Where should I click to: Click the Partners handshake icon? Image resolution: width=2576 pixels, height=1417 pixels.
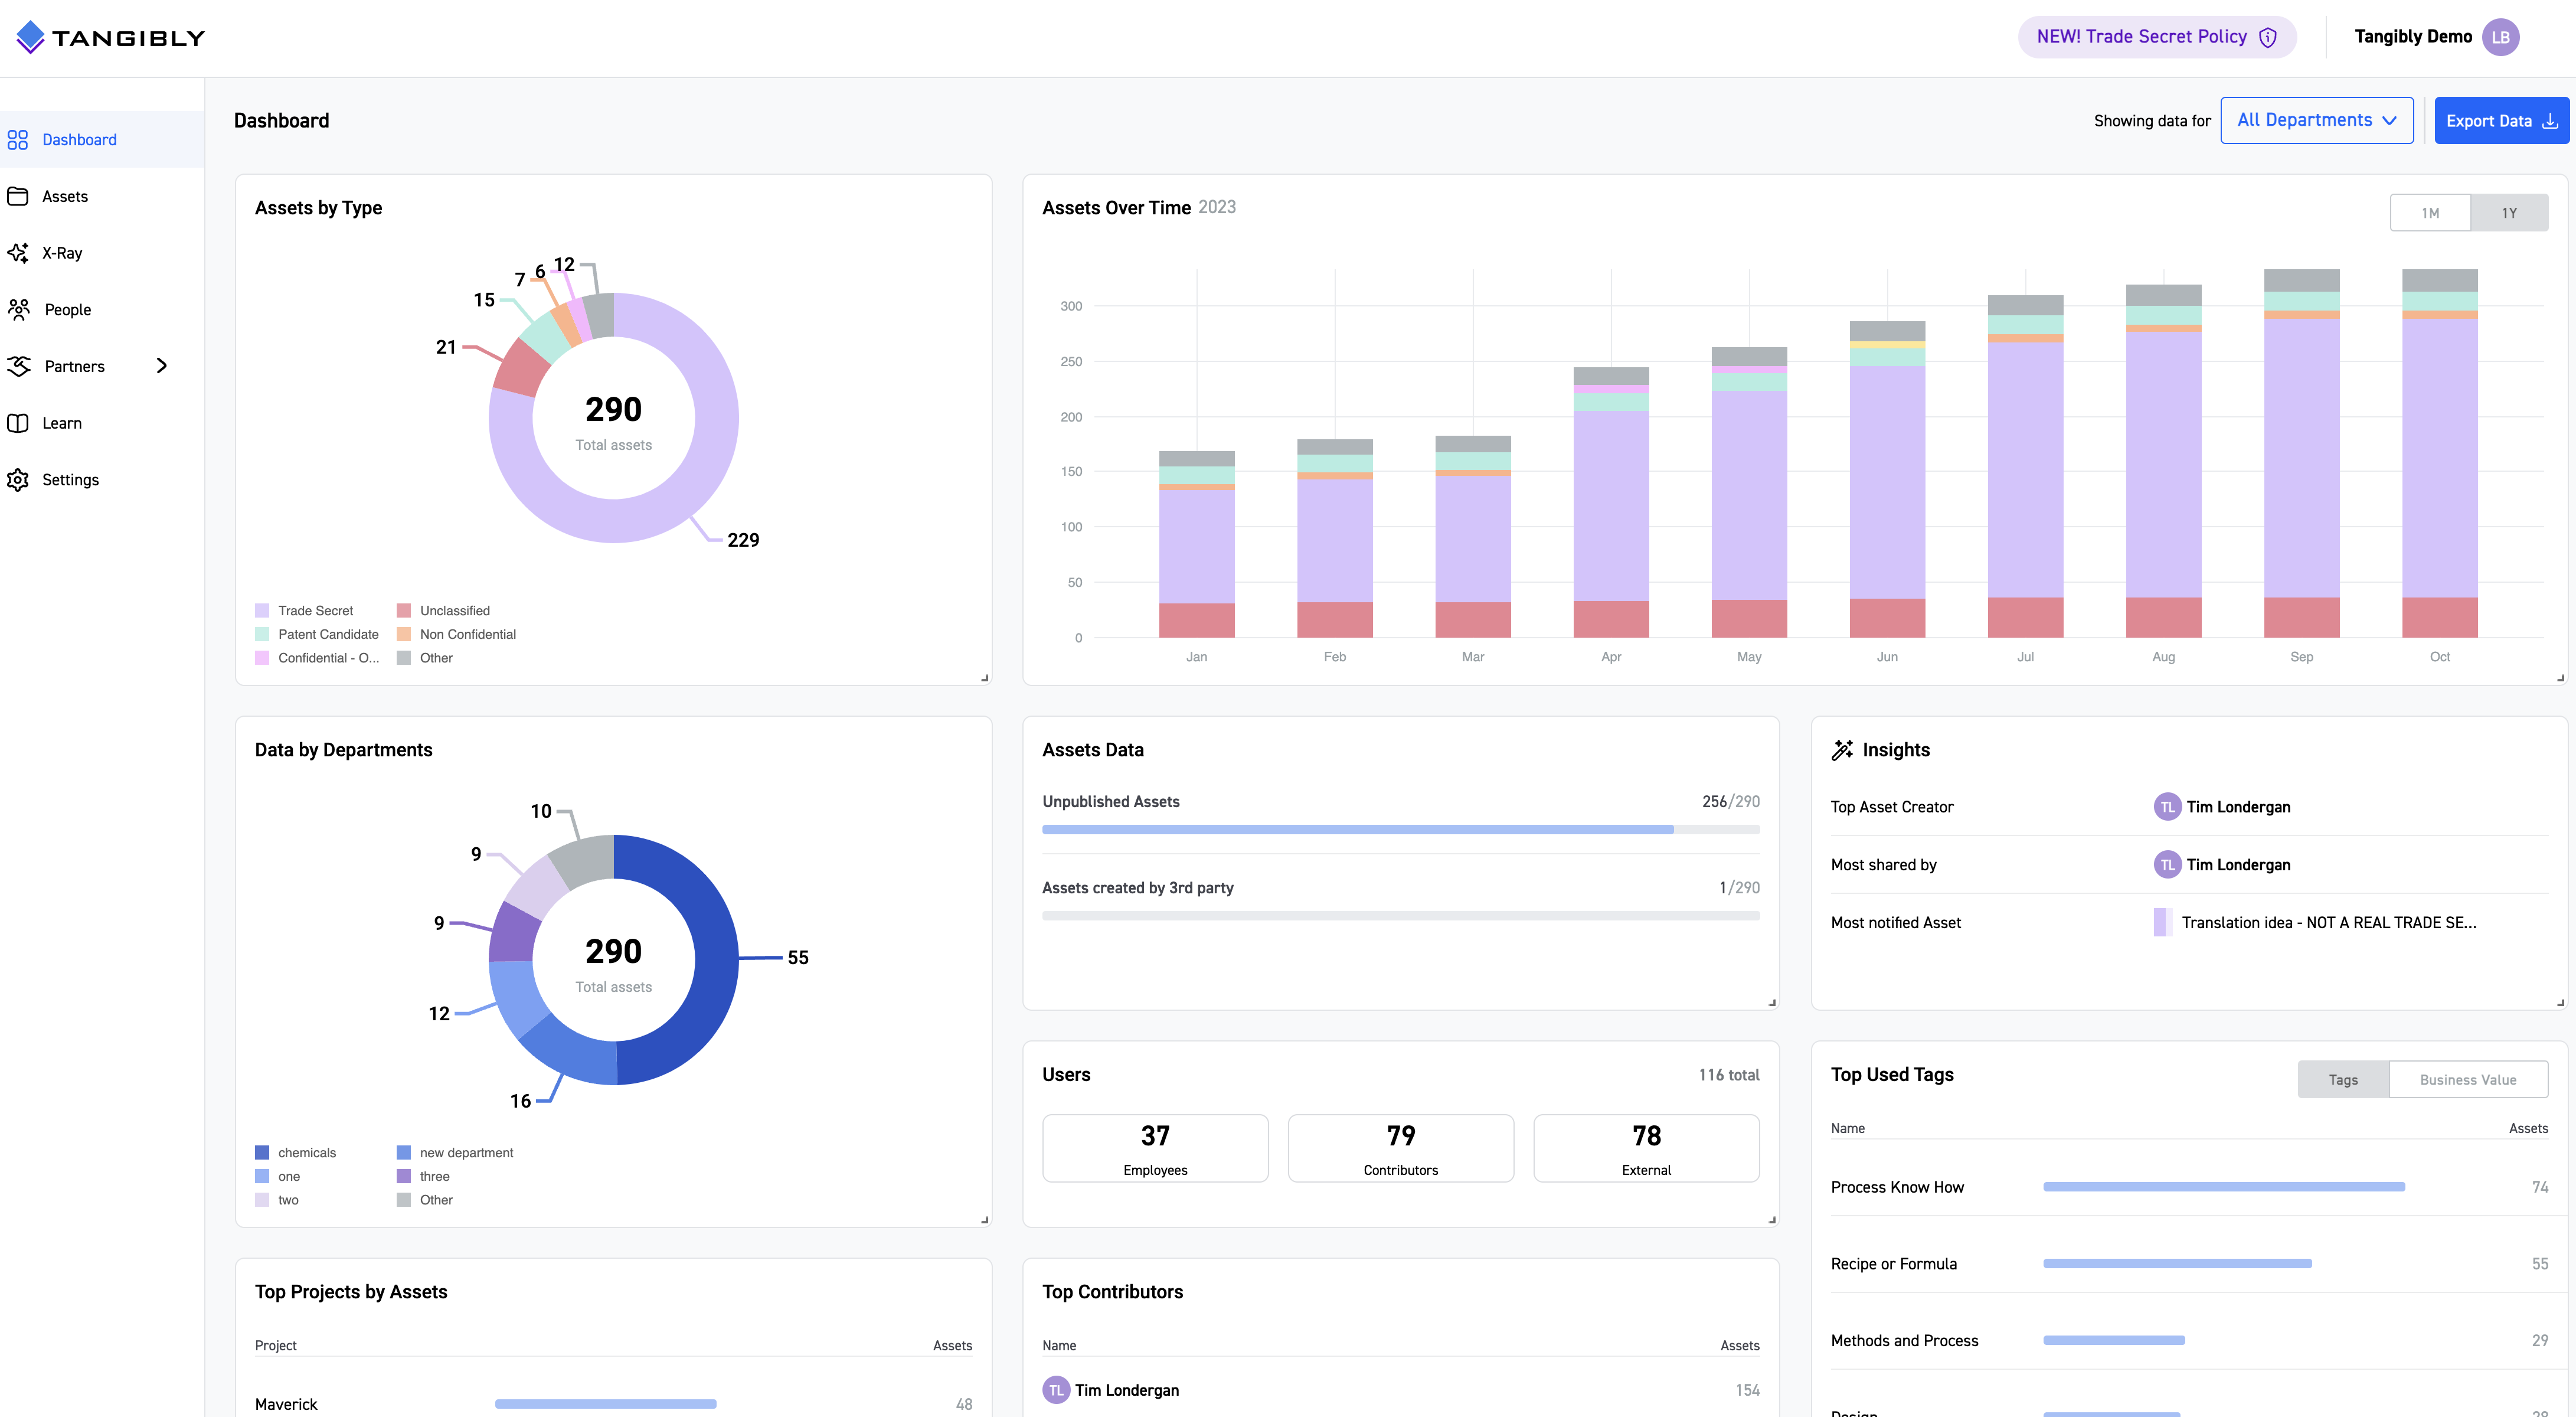point(18,366)
